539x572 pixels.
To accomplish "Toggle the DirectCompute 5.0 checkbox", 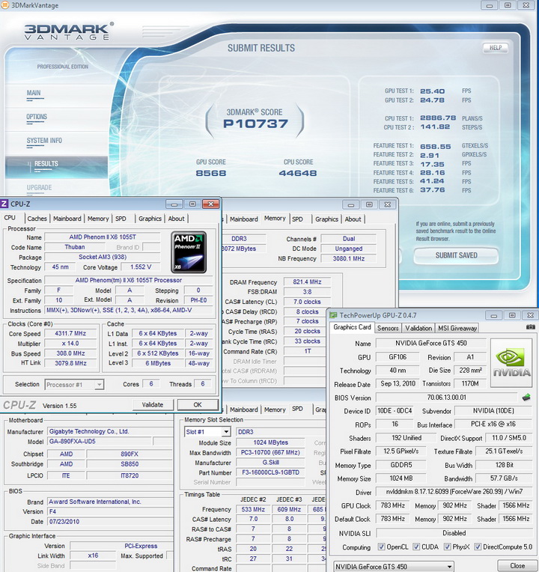I will [478, 547].
